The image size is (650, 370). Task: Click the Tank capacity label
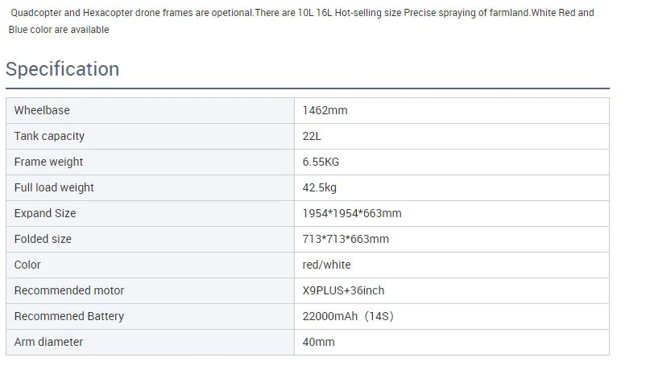coord(49,136)
